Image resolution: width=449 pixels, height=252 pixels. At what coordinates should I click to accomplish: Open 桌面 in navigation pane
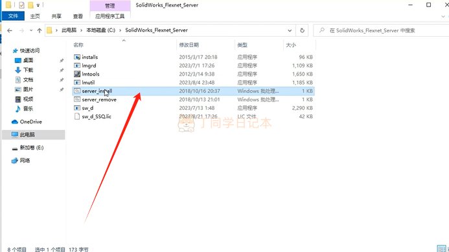pos(28,60)
